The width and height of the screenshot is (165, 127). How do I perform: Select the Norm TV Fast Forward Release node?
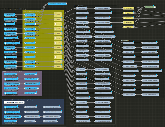point(152,71)
